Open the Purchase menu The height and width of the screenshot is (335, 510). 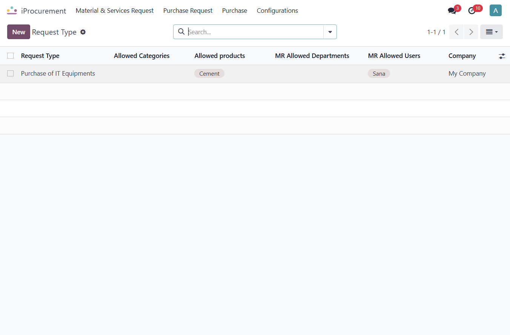(x=235, y=11)
